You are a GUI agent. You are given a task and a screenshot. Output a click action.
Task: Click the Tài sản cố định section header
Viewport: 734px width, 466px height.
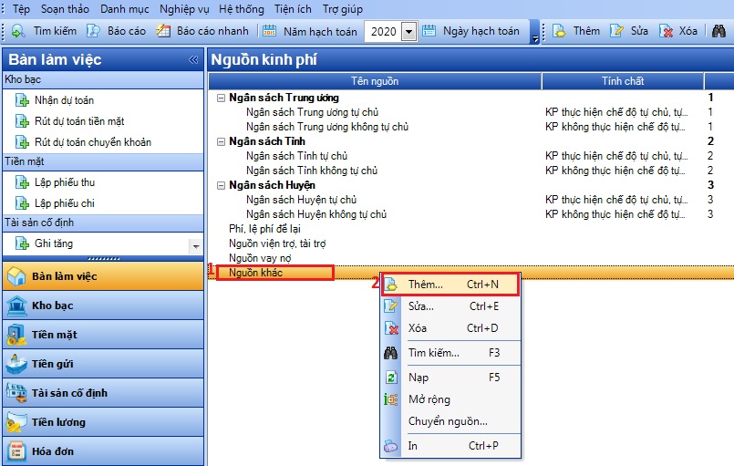tap(103, 223)
